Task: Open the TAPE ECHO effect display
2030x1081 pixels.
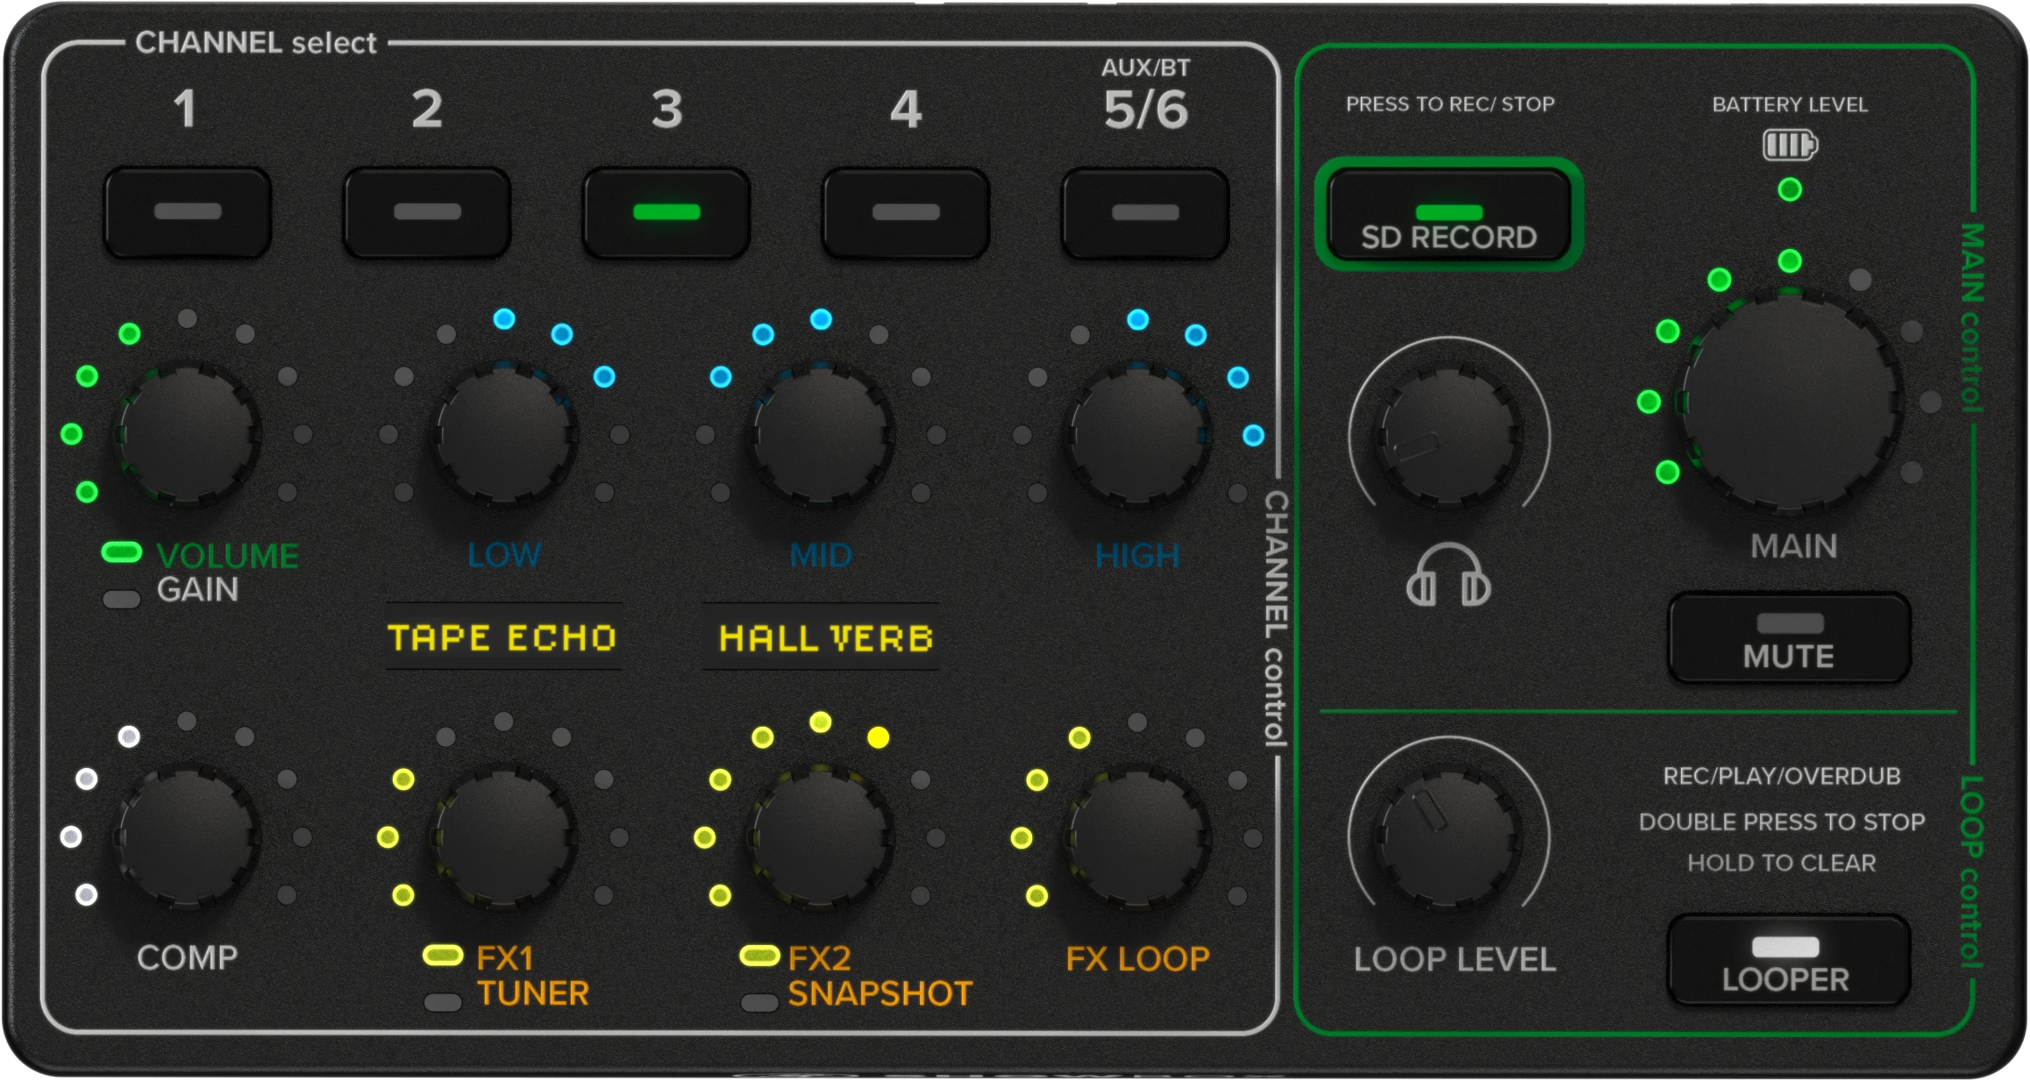Action: point(503,637)
